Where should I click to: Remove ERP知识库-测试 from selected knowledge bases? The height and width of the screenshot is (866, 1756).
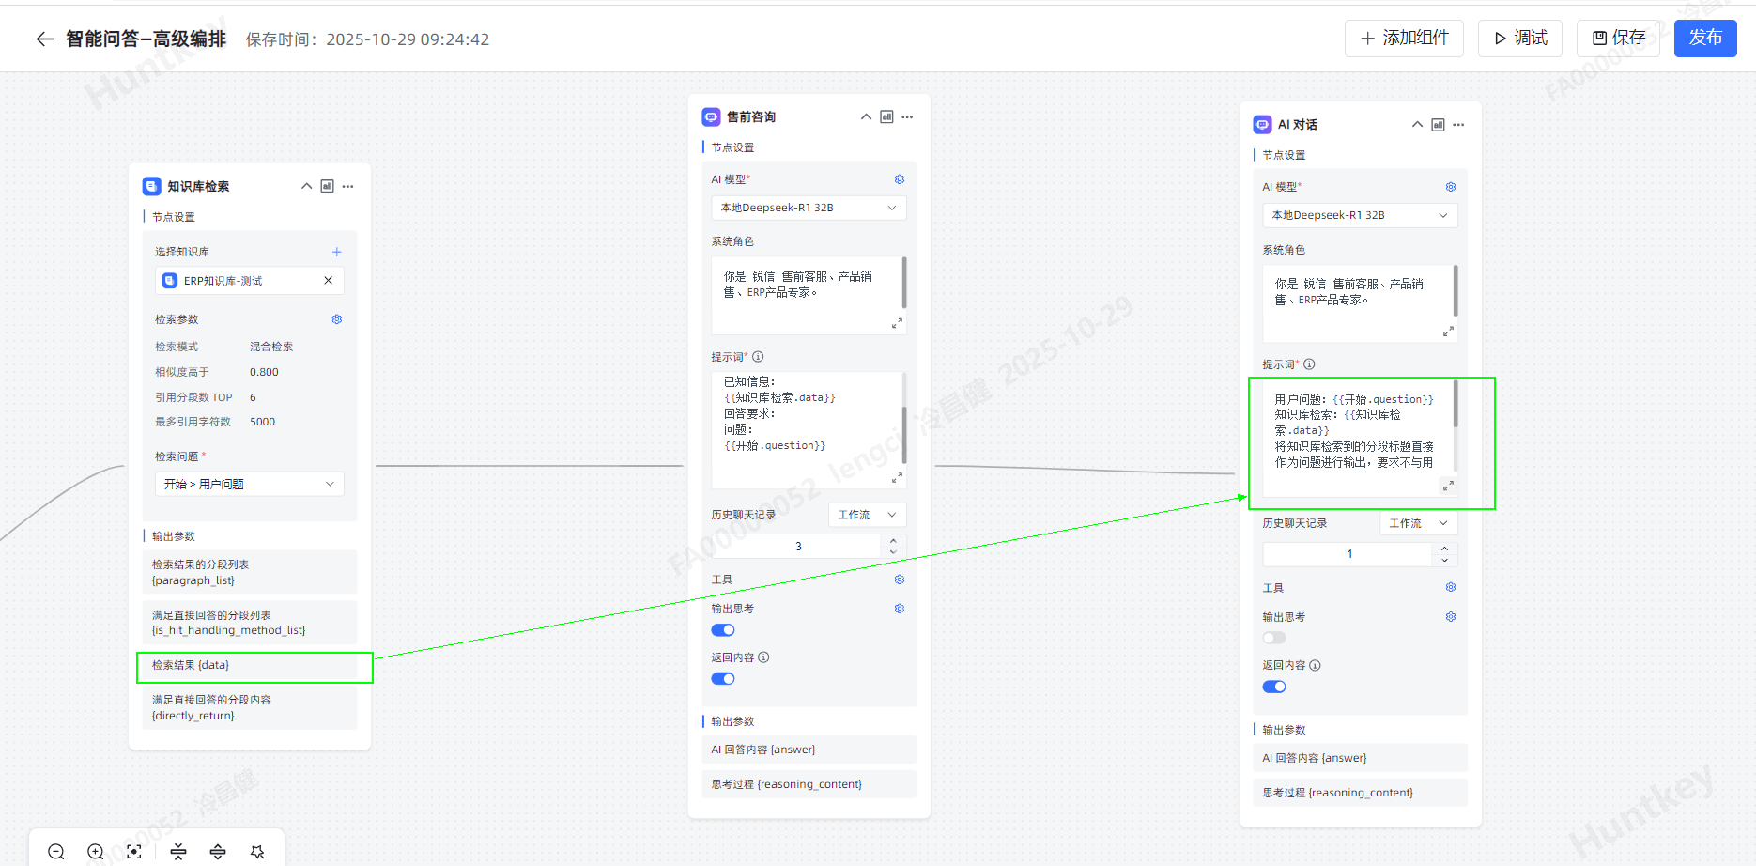(x=329, y=281)
